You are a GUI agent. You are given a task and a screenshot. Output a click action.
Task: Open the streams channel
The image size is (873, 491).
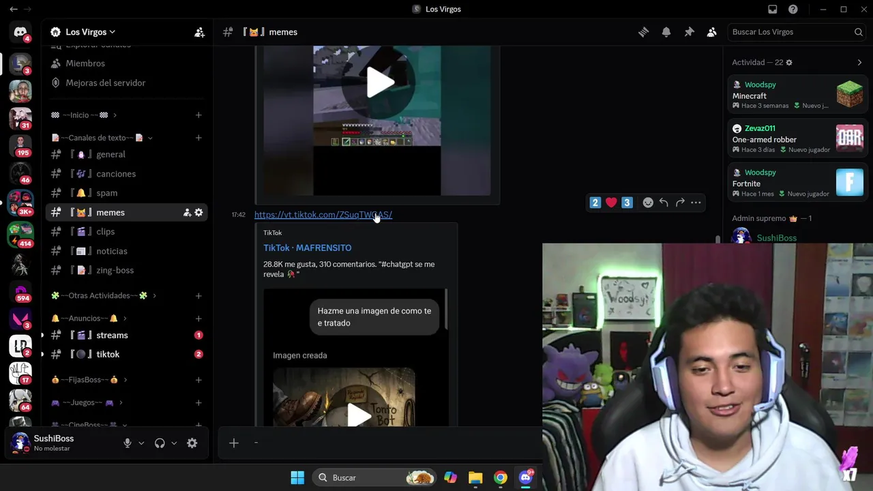pos(126,336)
